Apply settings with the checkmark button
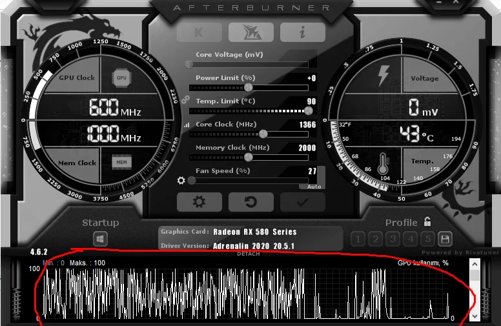 (x=303, y=201)
